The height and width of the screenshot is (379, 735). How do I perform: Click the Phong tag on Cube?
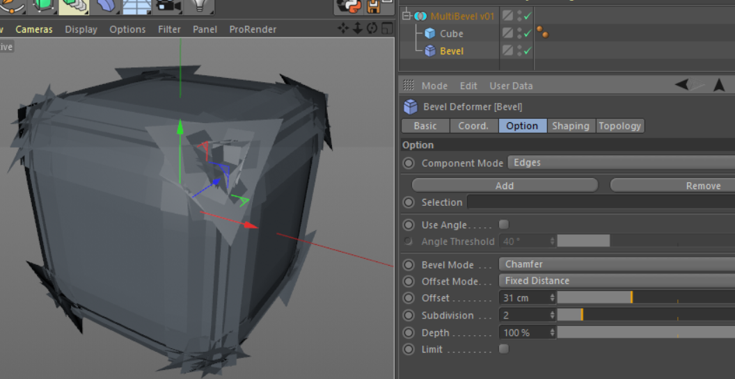point(542,33)
